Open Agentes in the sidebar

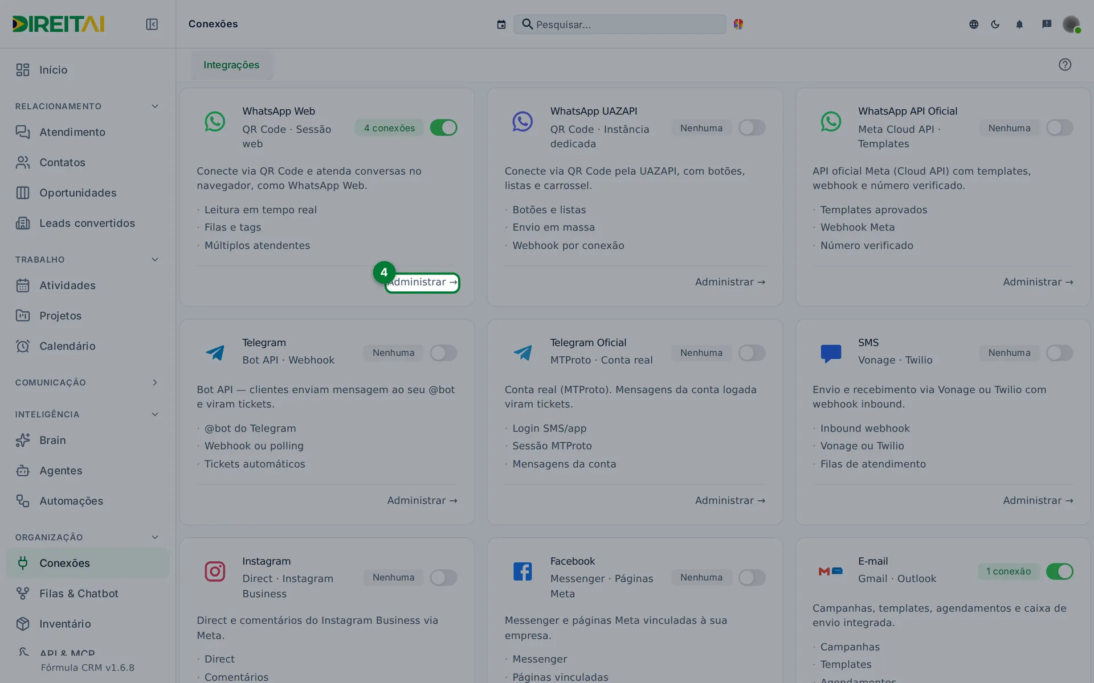coord(88,471)
